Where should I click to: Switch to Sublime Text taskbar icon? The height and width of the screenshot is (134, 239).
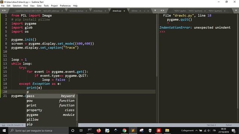(133, 131)
